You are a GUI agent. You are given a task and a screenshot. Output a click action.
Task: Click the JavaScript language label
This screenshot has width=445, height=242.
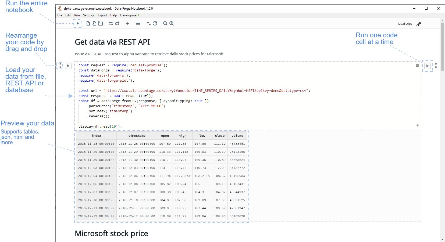[x=404, y=24]
